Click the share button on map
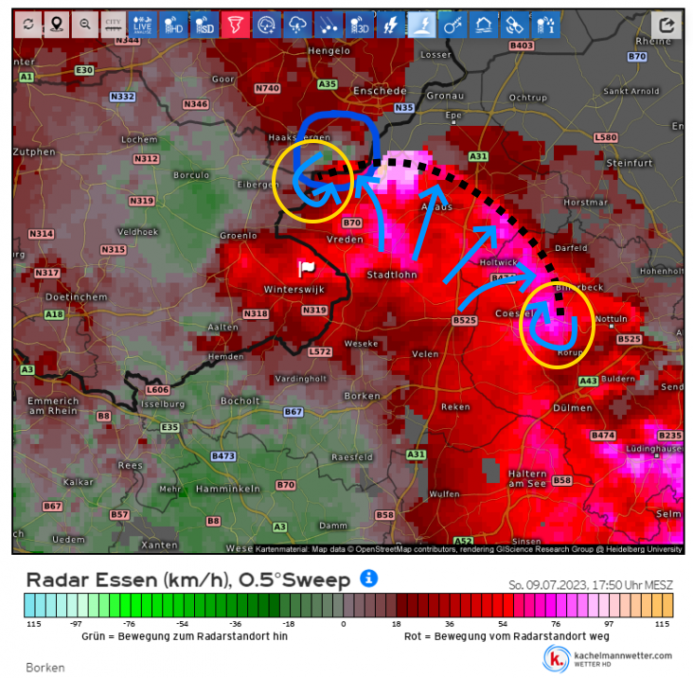This screenshot has height=678, width=693. pos(668,25)
